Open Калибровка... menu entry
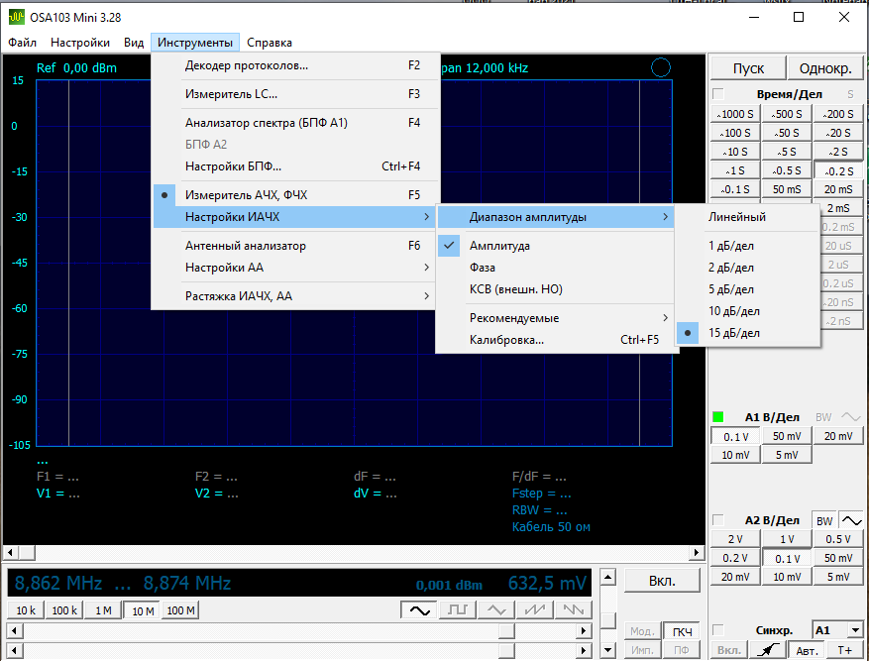Screen dimensions: 869x661 [x=506, y=340]
